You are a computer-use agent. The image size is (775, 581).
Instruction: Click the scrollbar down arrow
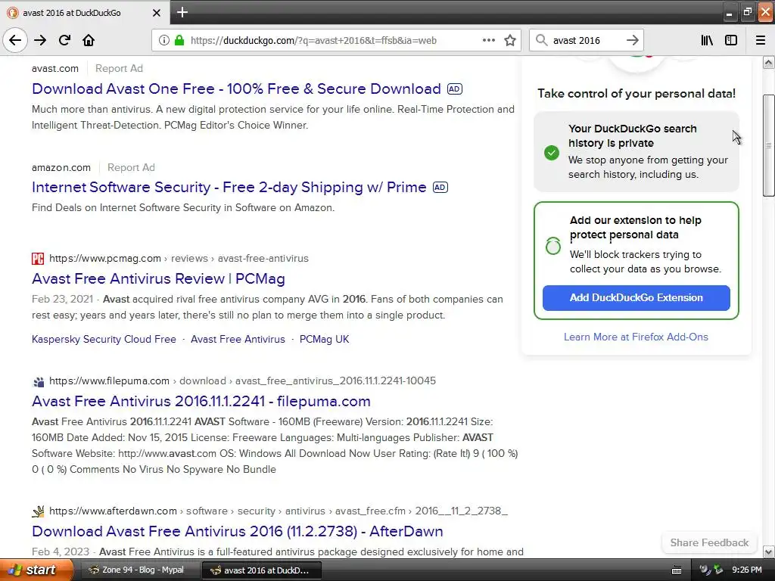(769, 551)
